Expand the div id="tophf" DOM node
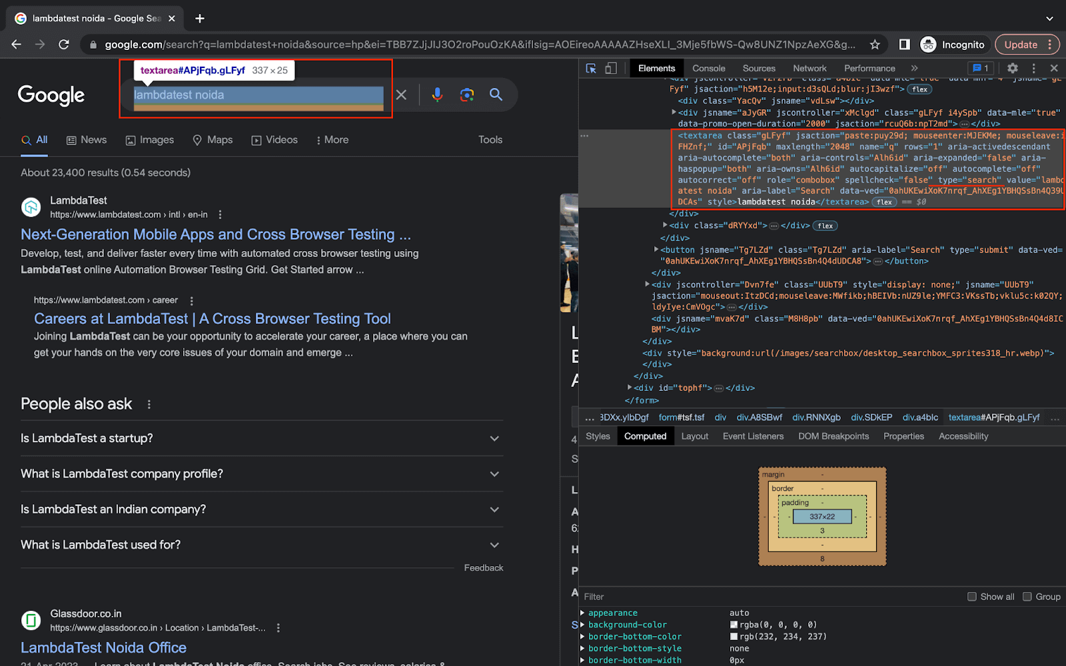The width and height of the screenshot is (1066, 666). [630, 388]
